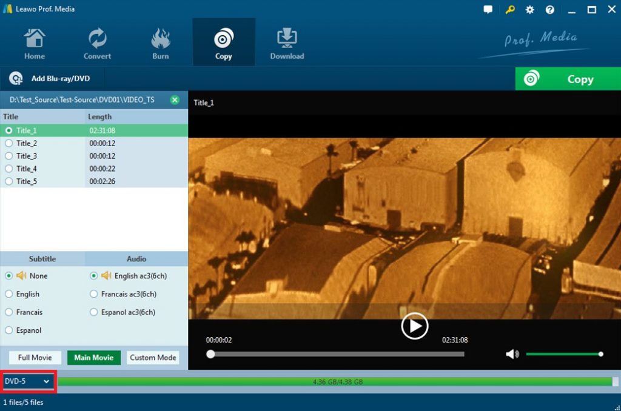
Task: Select the Title_2 radio button
Action: pyautogui.click(x=8, y=143)
